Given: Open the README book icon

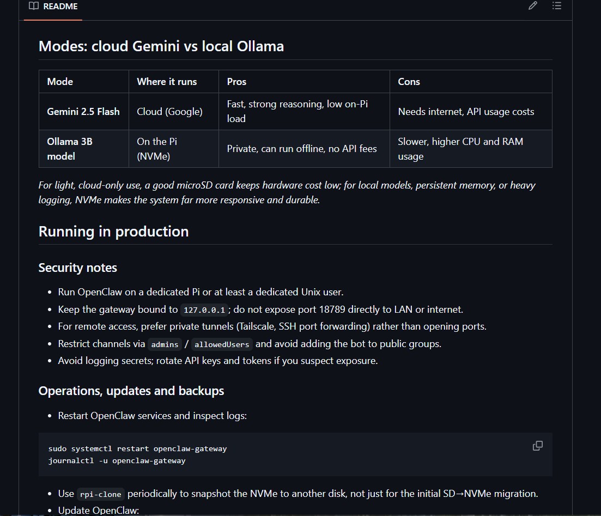Looking at the screenshot, I should [x=34, y=6].
